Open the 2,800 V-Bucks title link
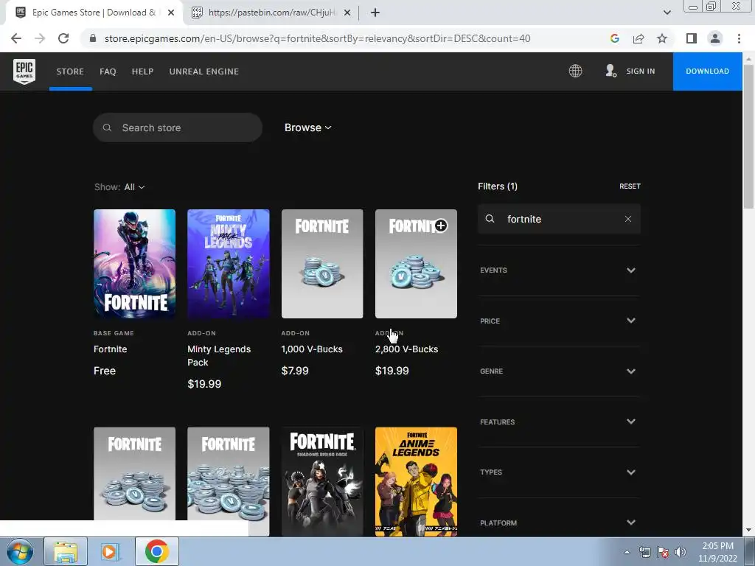The height and width of the screenshot is (566, 755). (407, 349)
